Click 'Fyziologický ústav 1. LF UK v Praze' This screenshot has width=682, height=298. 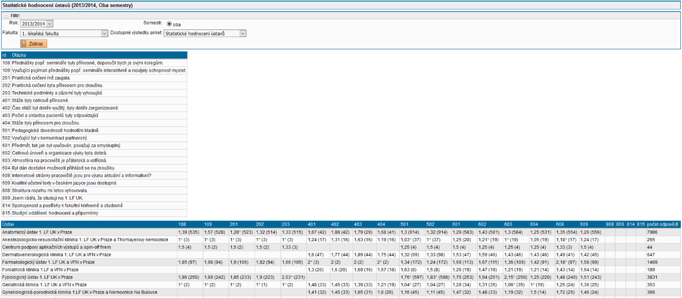[41, 277]
